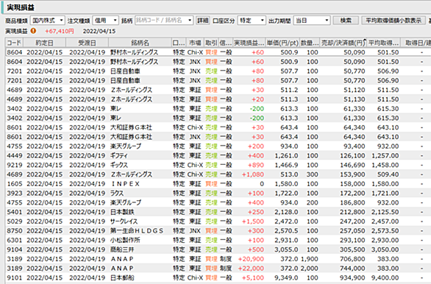The width and height of the screenshot is (431, 284).
Task: Select the INPEX row
Action: pos(218,184)
